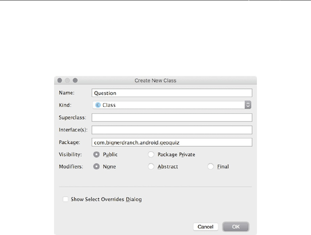Click inside the Interface(s) input field
Image resolution: width=311 pixels, height=235 pixels.
pyautogui.click(x=172, y=130)
